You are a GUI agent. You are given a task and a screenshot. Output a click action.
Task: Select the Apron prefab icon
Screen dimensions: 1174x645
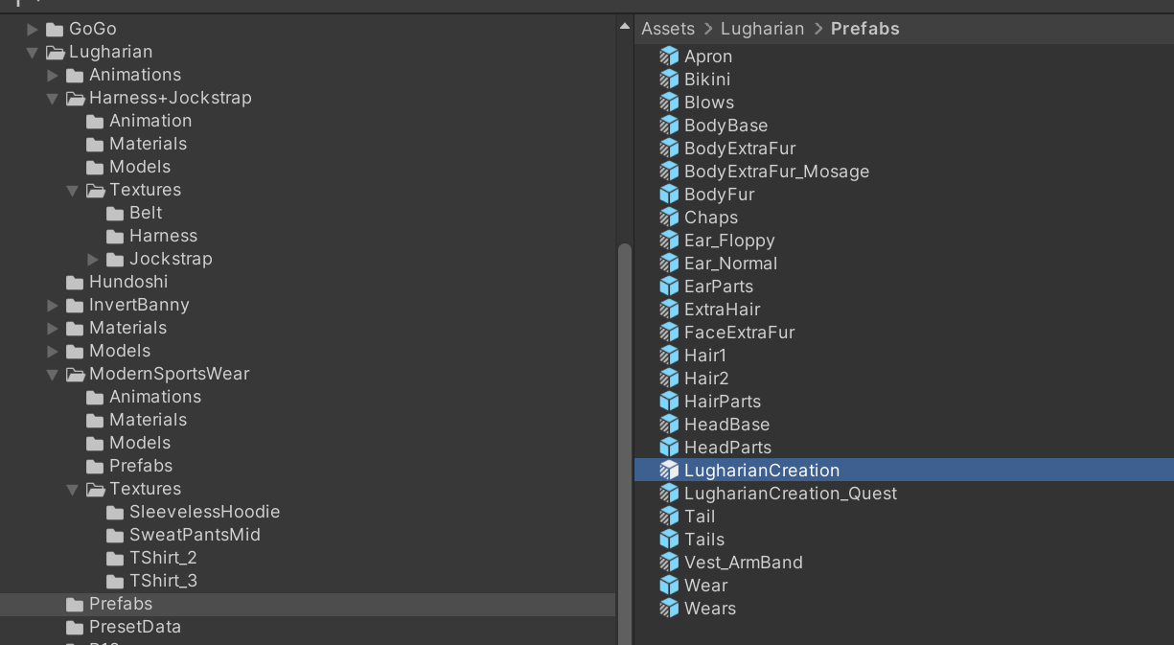pos(669,57)
